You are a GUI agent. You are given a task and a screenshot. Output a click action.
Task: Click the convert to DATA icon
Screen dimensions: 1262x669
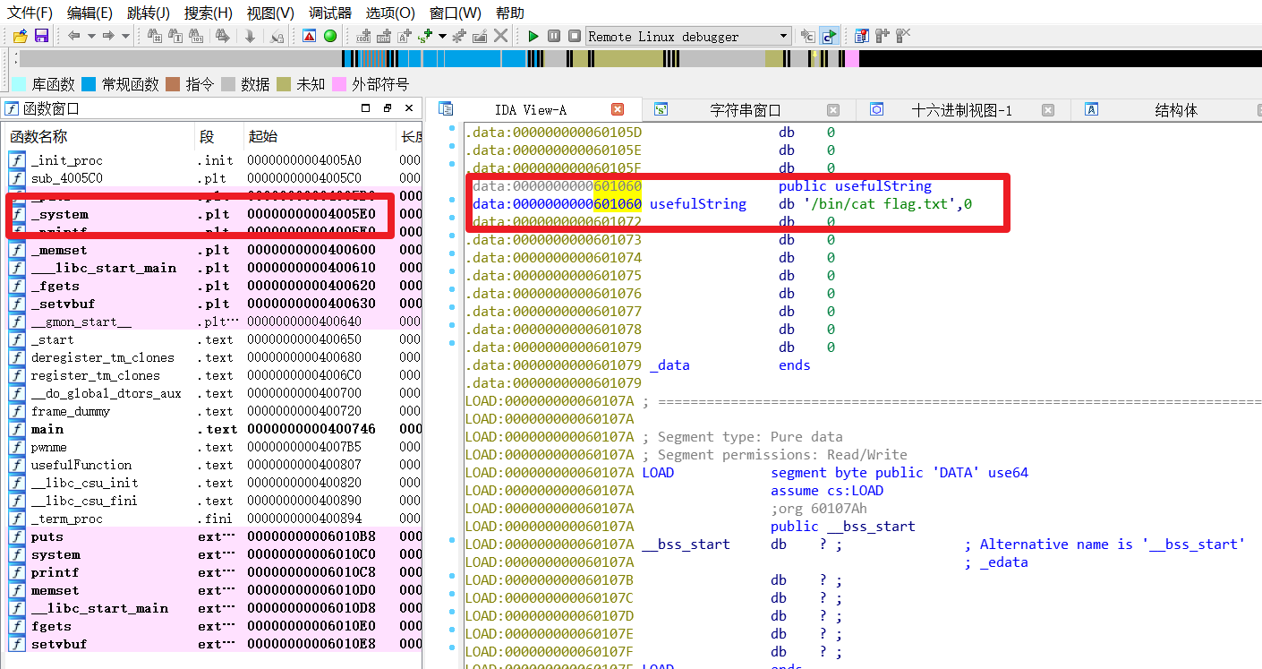384,36
